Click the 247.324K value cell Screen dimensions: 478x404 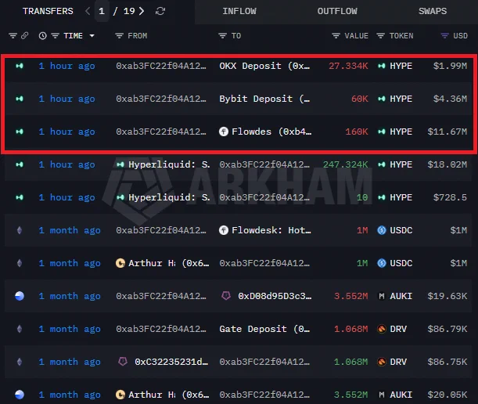pos(345,164)
